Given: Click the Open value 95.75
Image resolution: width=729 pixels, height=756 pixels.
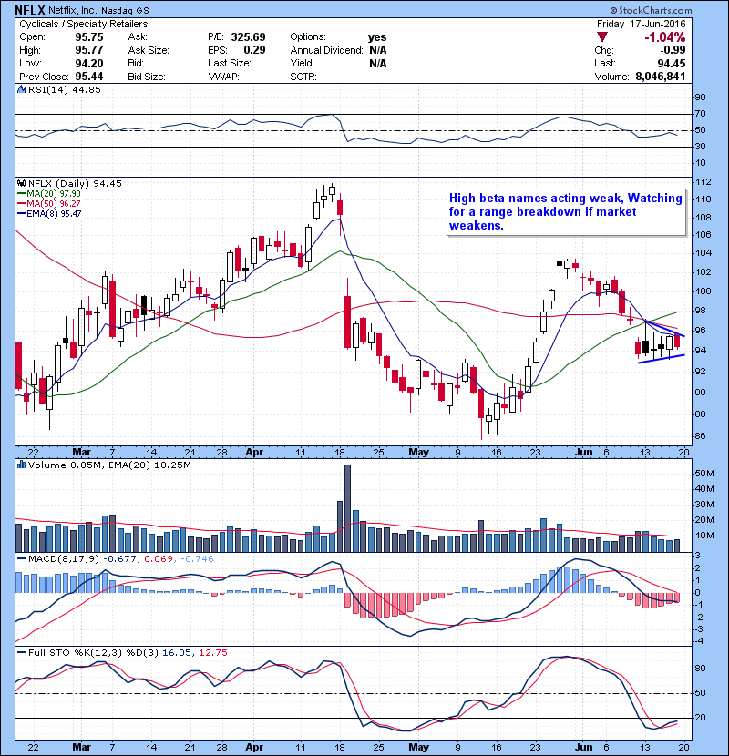Looking at the screenshot, I should point(89,37).
